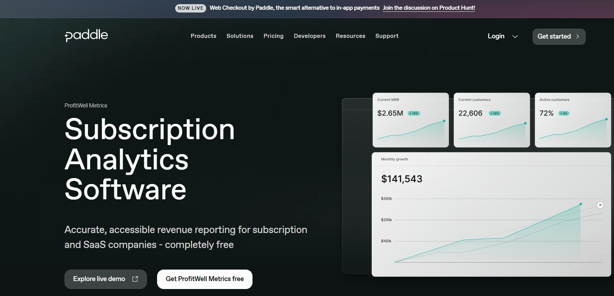Go to the Pricing page
The image size is (614, 296).
click(x=273, y=36)
